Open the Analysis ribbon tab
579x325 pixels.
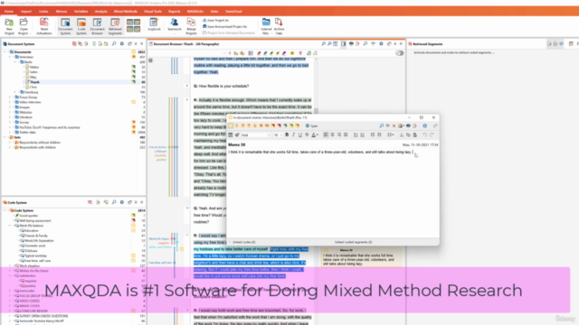[x=100, y=12]
